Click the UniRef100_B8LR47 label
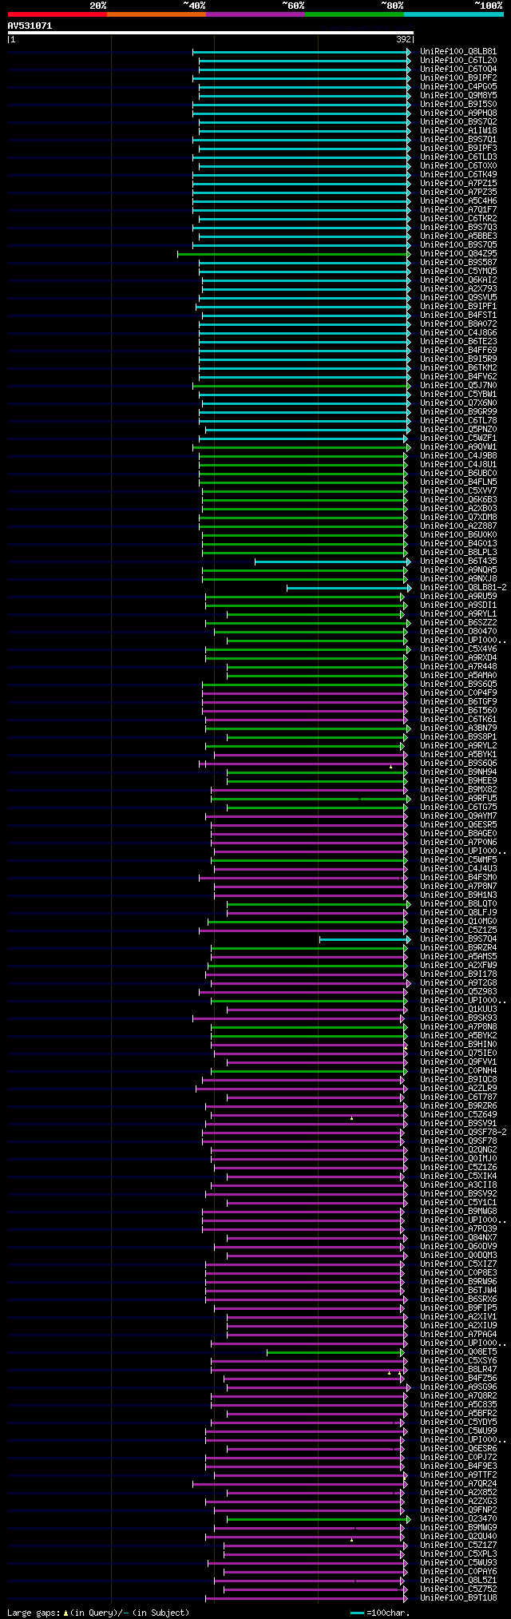Screen dimensions: 511x1619 click(458, 1370)
